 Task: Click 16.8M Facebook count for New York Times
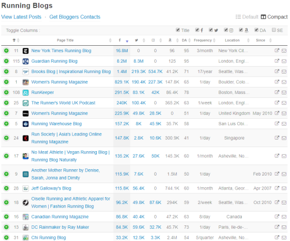pyautogui.click(x=122, y=51)
